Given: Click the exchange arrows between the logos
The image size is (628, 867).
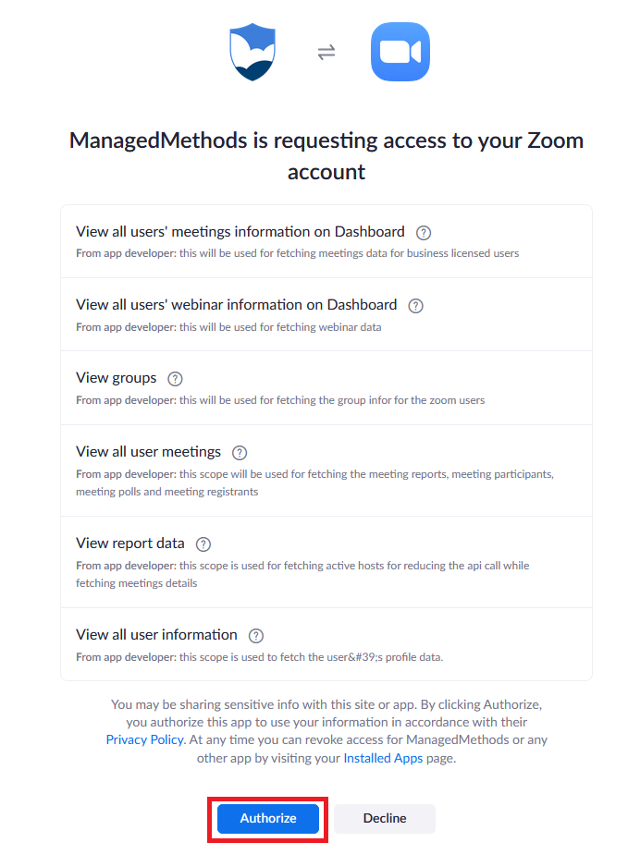Looking at the screenshot, I should point(326,53).
